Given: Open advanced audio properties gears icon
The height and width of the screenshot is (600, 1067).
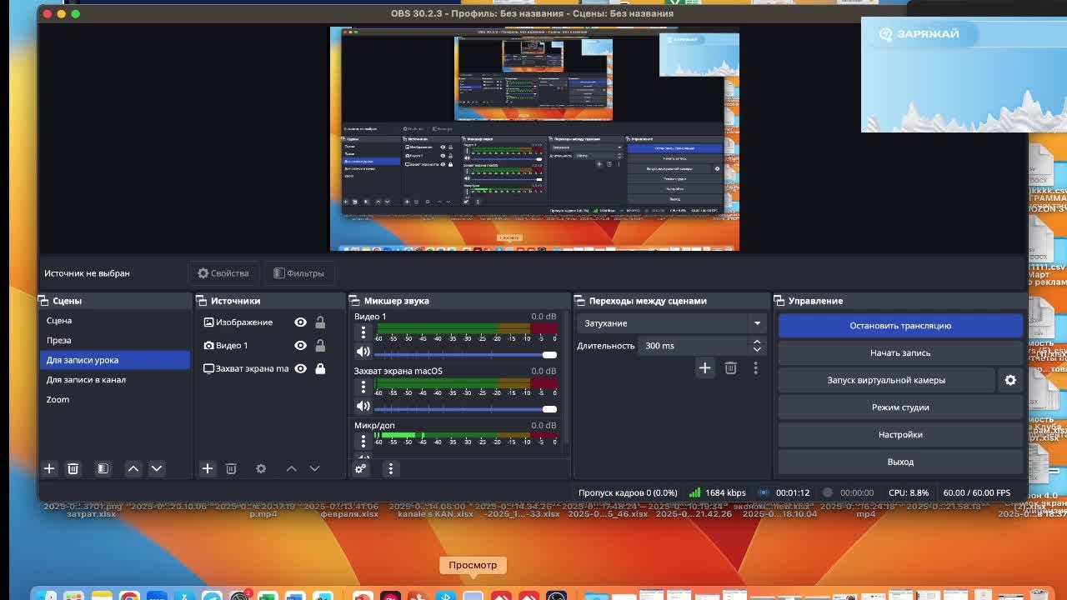Looking at the screenshot, I should point(361,468).
